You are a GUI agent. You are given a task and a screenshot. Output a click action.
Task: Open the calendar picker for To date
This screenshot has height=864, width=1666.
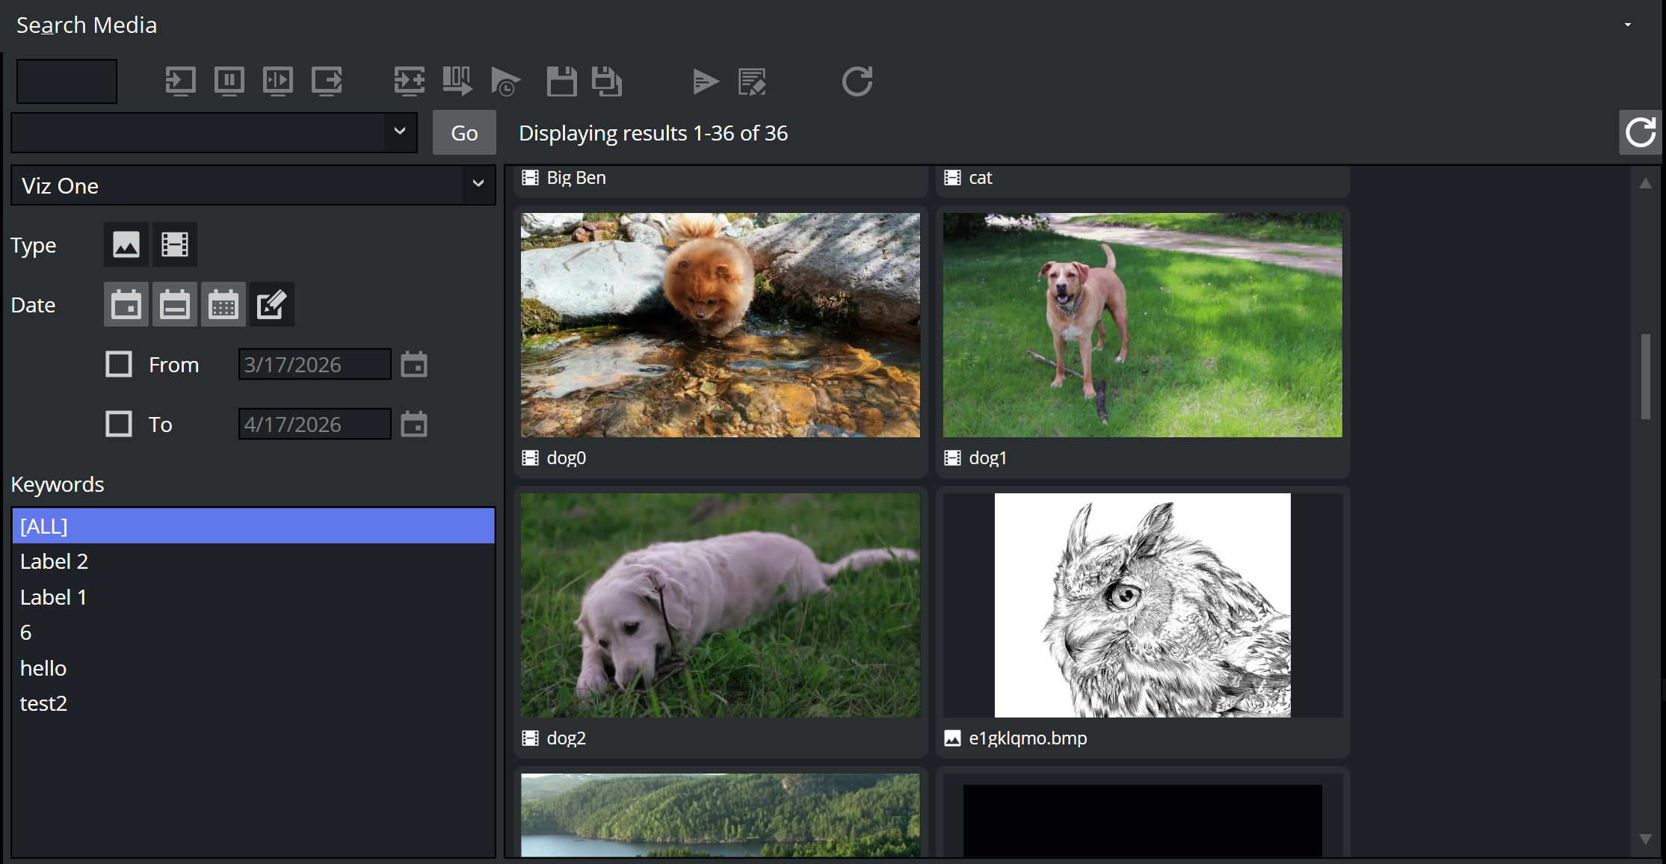tap(414, 424)
